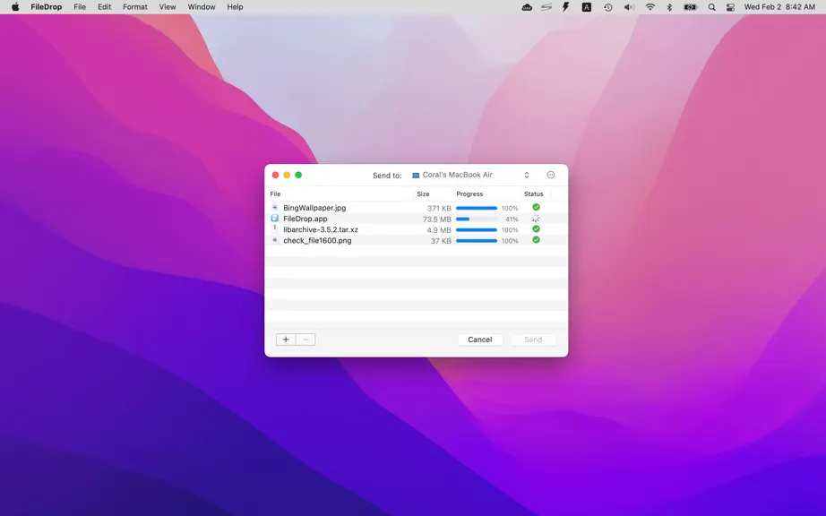
Task: Click the libarchive archive file icon
Action: [x=274, y=229]
